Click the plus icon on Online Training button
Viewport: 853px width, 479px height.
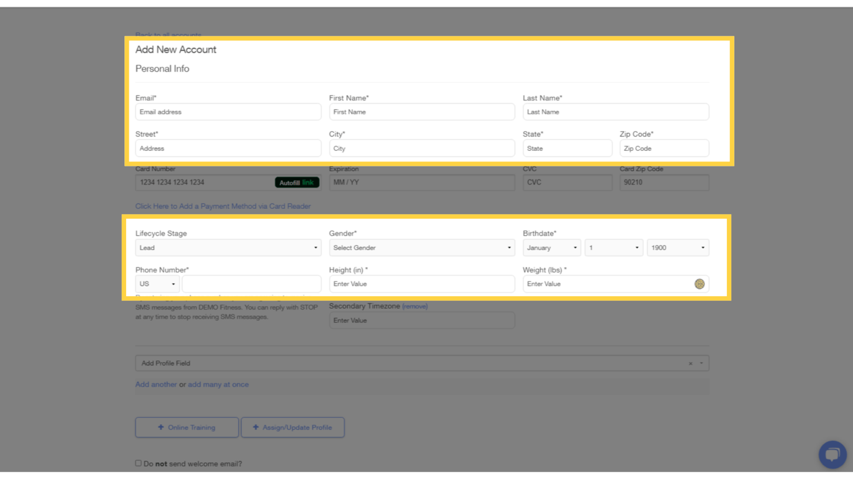click(162, 427)
